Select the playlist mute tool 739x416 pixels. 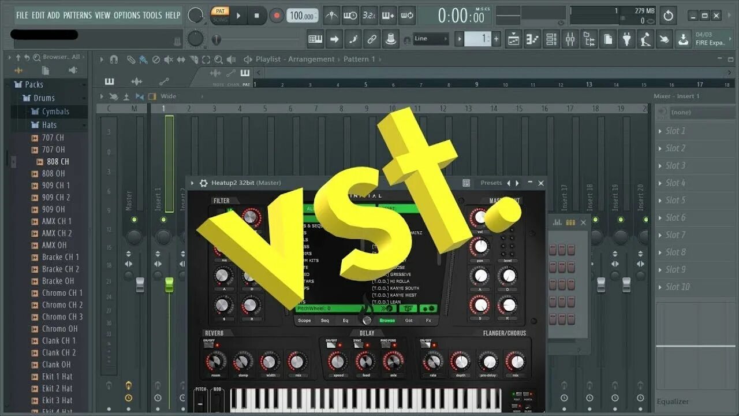[x=168, y=60]
